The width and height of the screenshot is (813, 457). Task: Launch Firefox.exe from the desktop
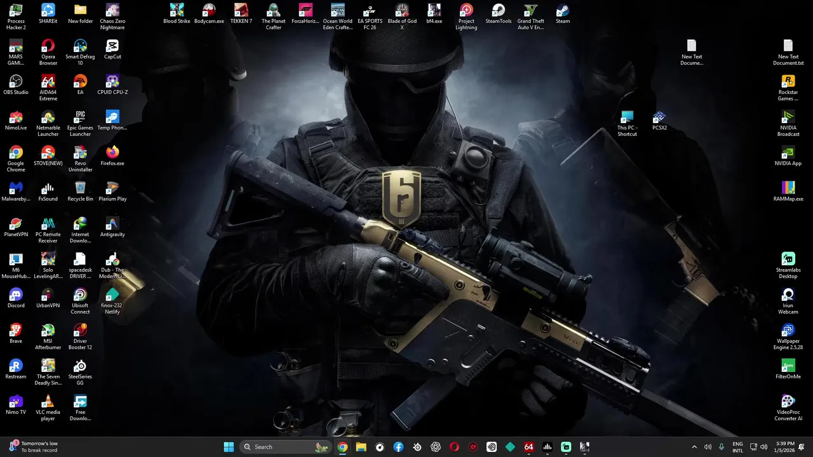tap(112, 156)
